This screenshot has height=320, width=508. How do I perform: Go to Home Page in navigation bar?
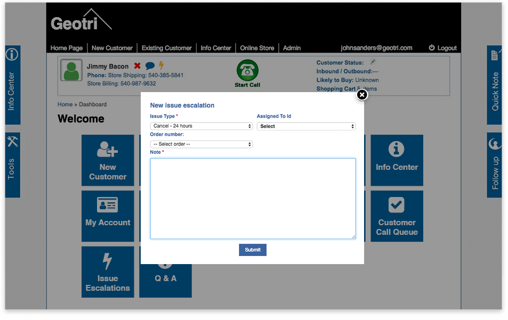tap(67, 48)
